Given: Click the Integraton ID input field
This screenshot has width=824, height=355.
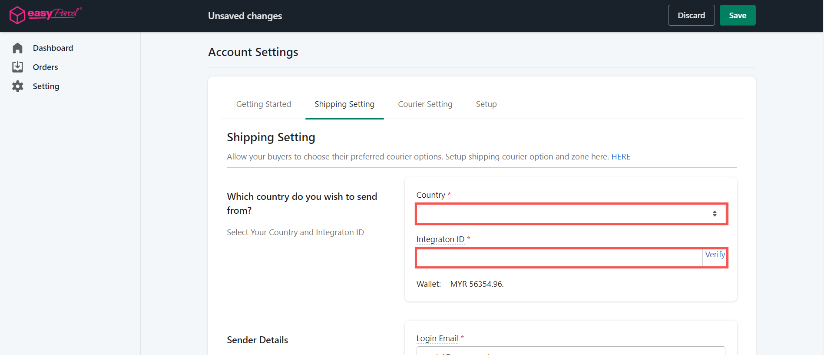Looking at the screenshot, I should click(x=559, y=258).
